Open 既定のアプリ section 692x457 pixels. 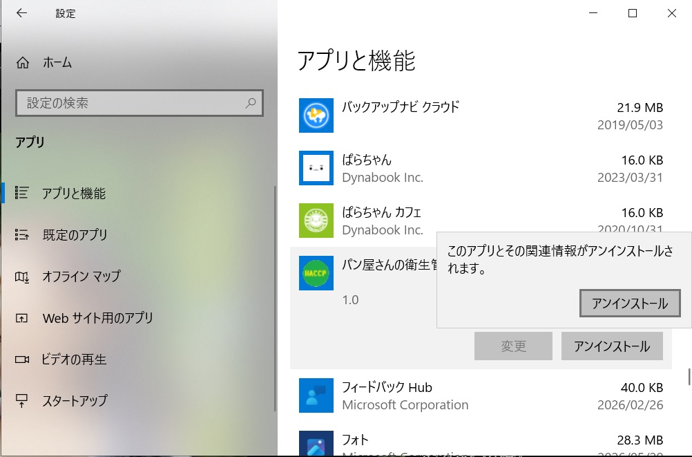pyautogui.click(x=75, y=234)
